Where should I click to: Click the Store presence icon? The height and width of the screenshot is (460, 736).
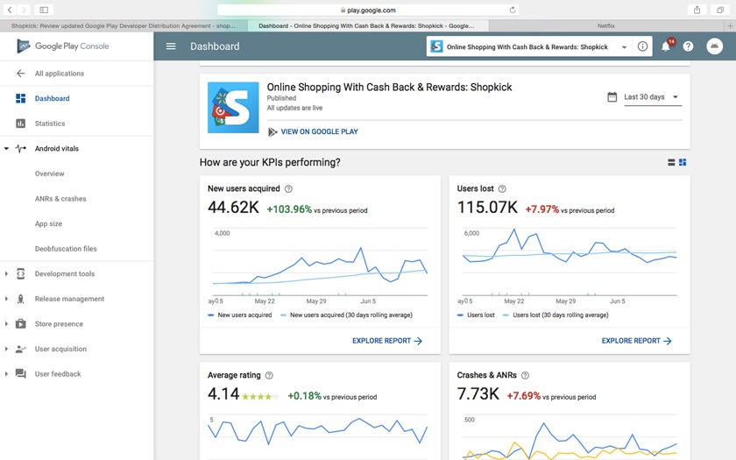click(21, 324)
